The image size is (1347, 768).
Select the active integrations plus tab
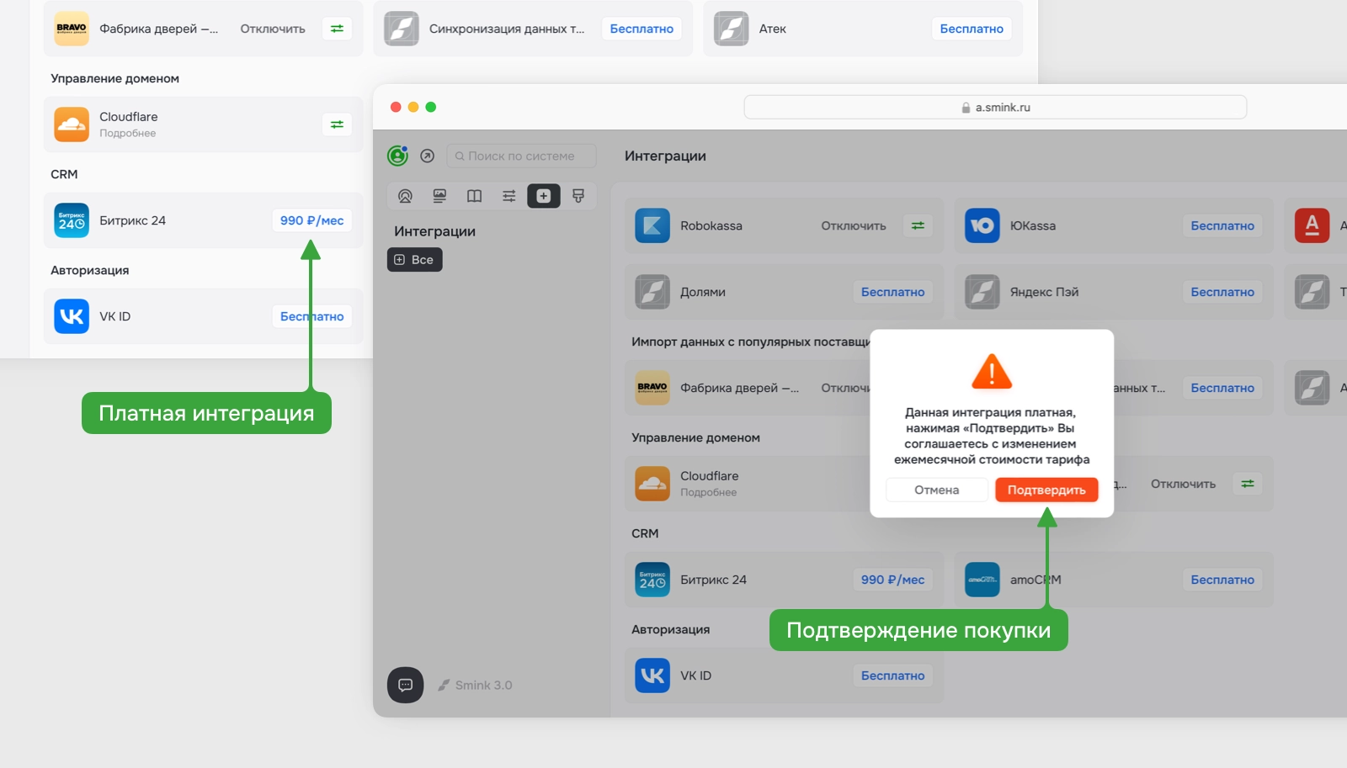tap(544, 196)
